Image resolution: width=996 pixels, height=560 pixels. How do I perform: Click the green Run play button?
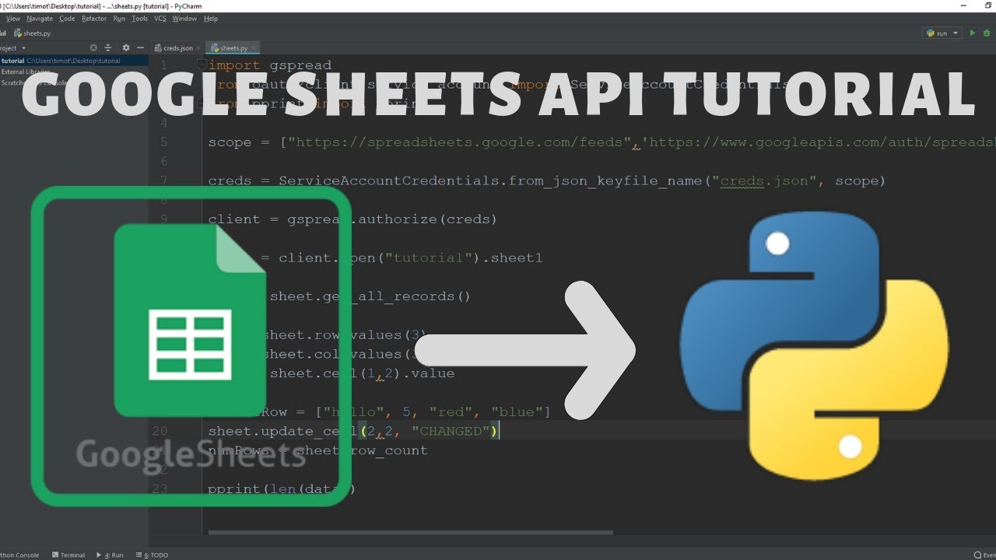tap(972, 33)
